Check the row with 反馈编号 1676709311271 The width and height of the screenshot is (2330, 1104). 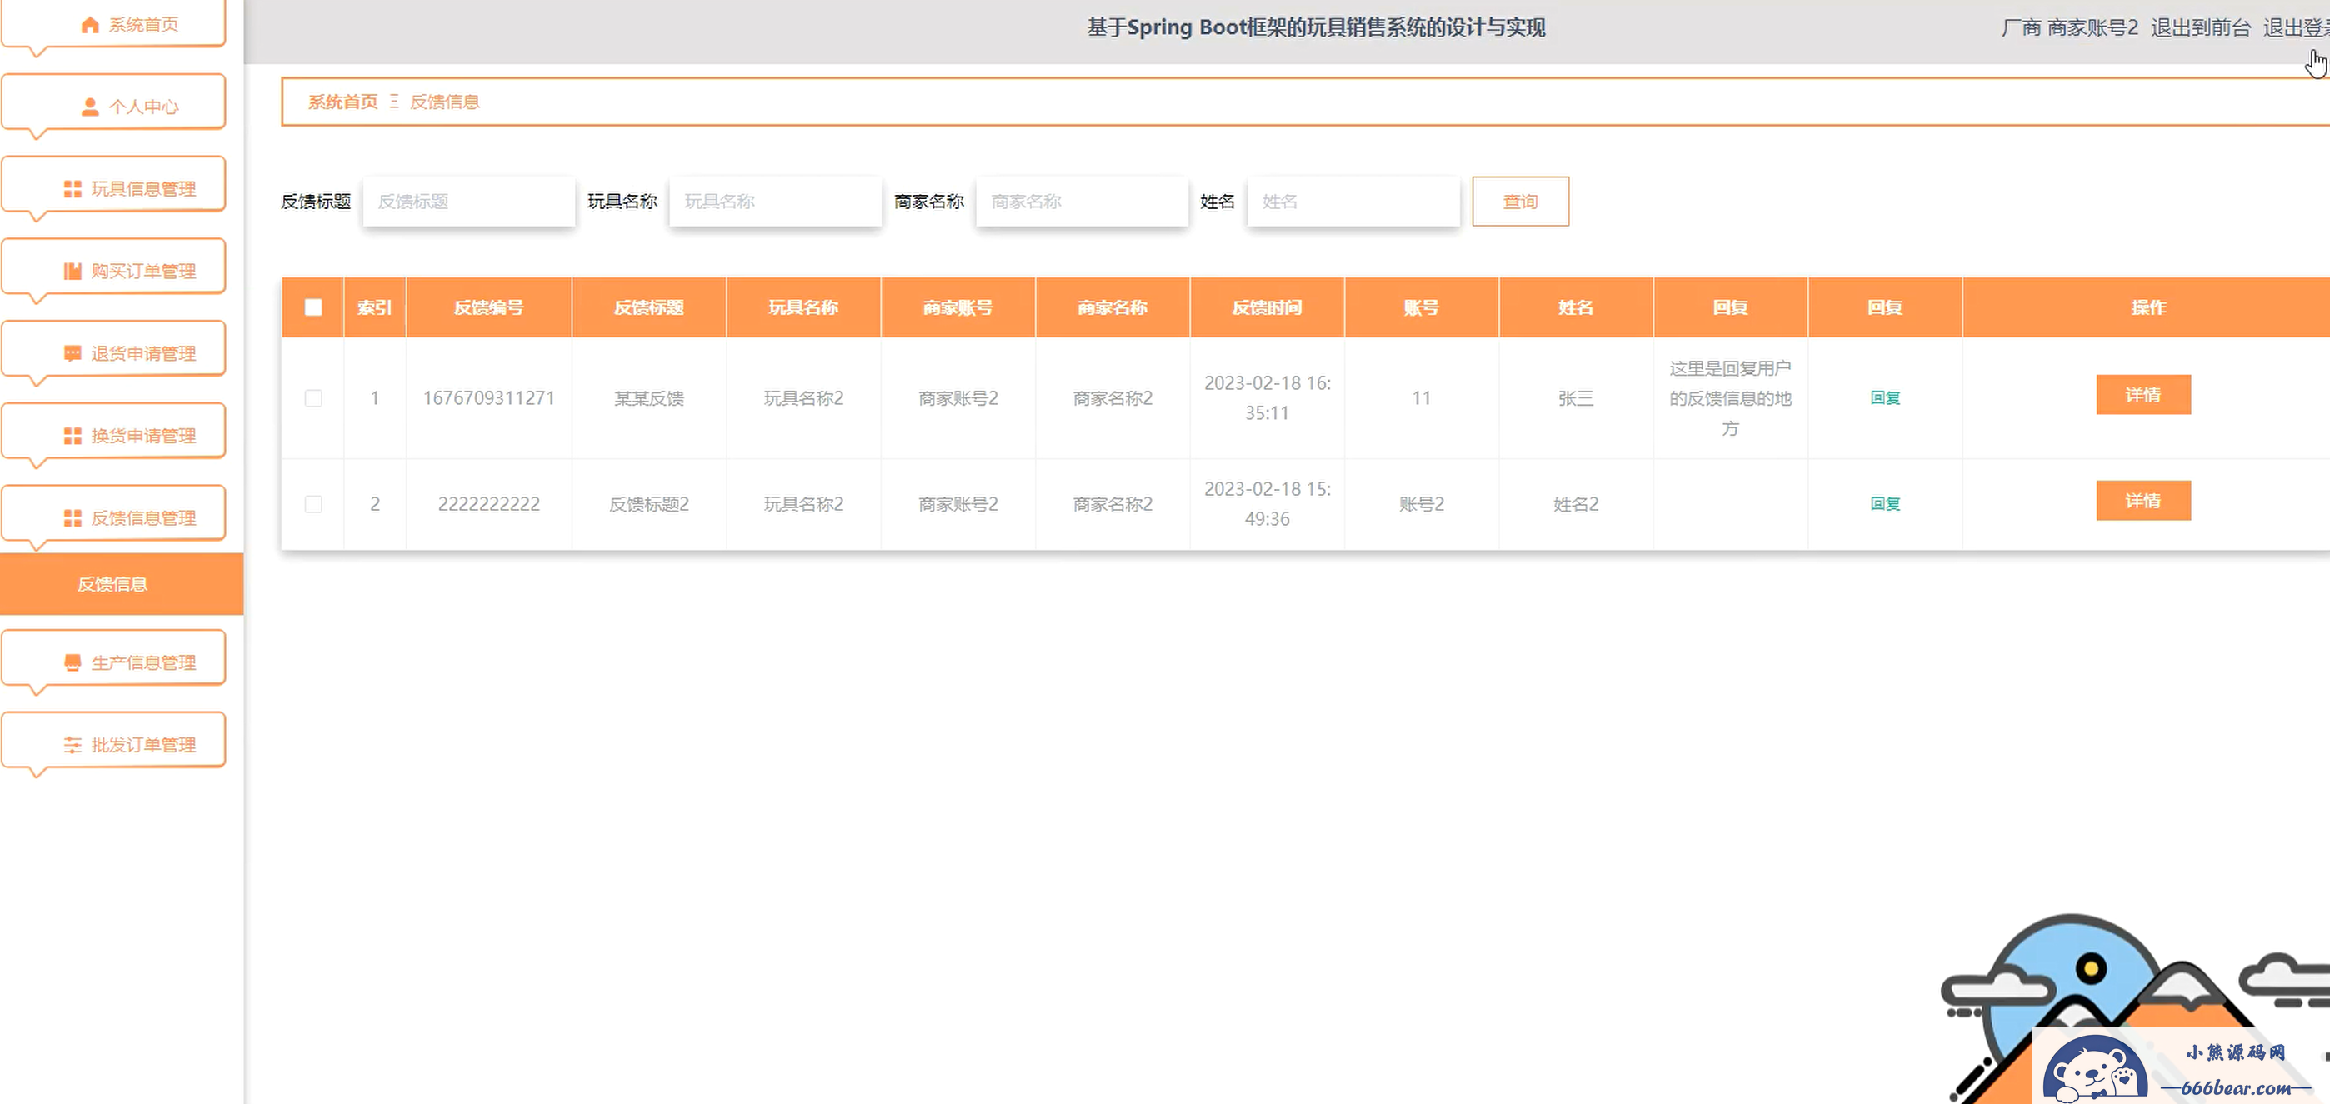[313, 397]
